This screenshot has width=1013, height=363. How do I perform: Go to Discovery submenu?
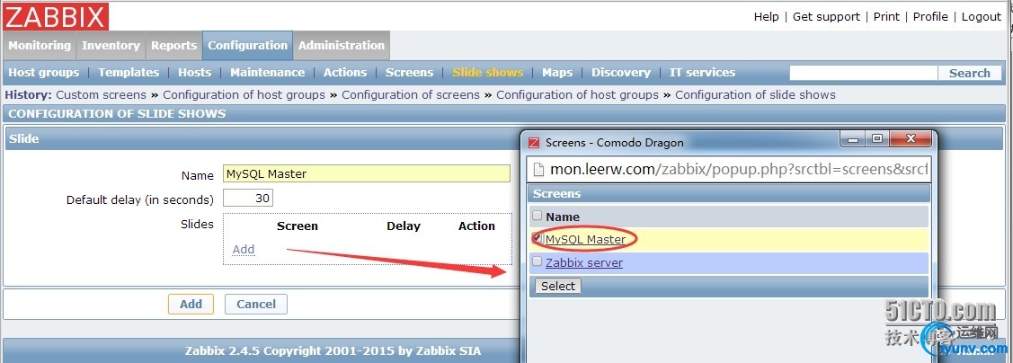[621, 73]
